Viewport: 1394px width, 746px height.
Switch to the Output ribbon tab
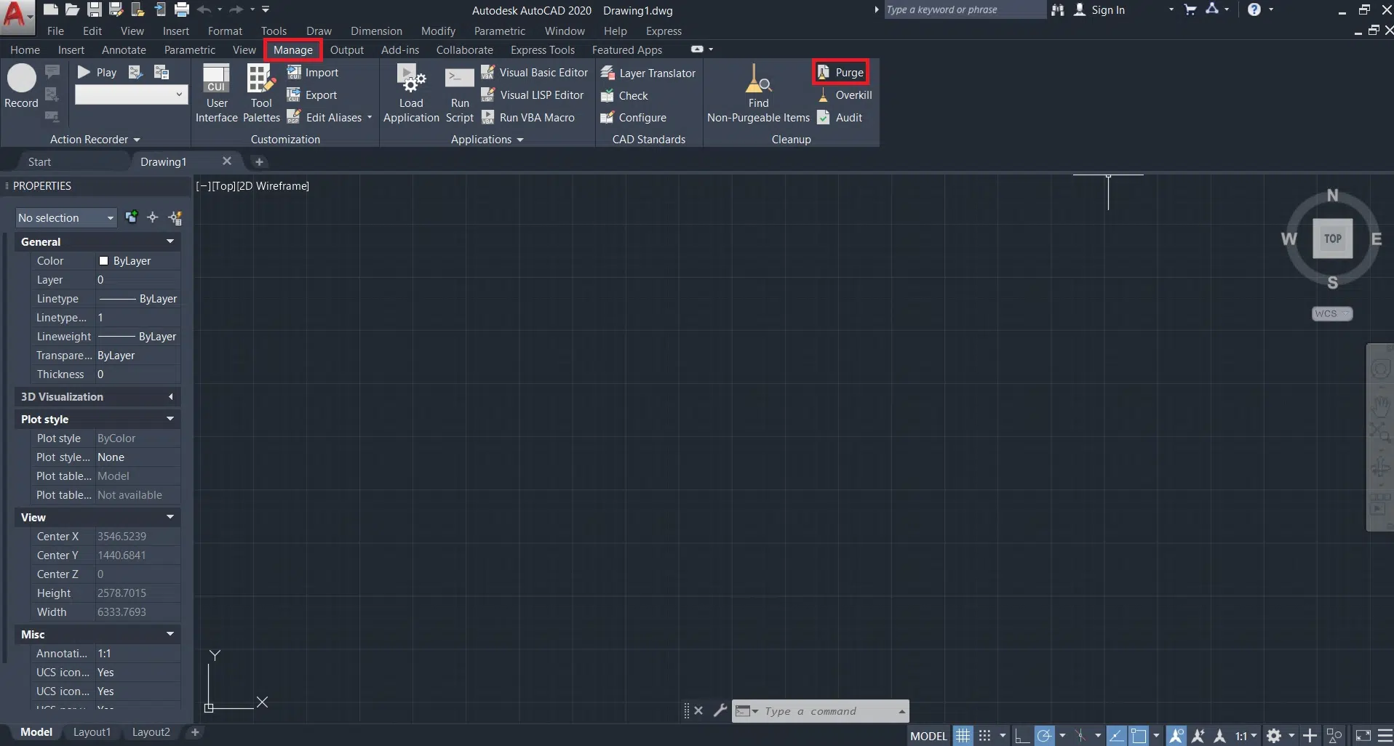pyautogui.click(x=346, y=50)
